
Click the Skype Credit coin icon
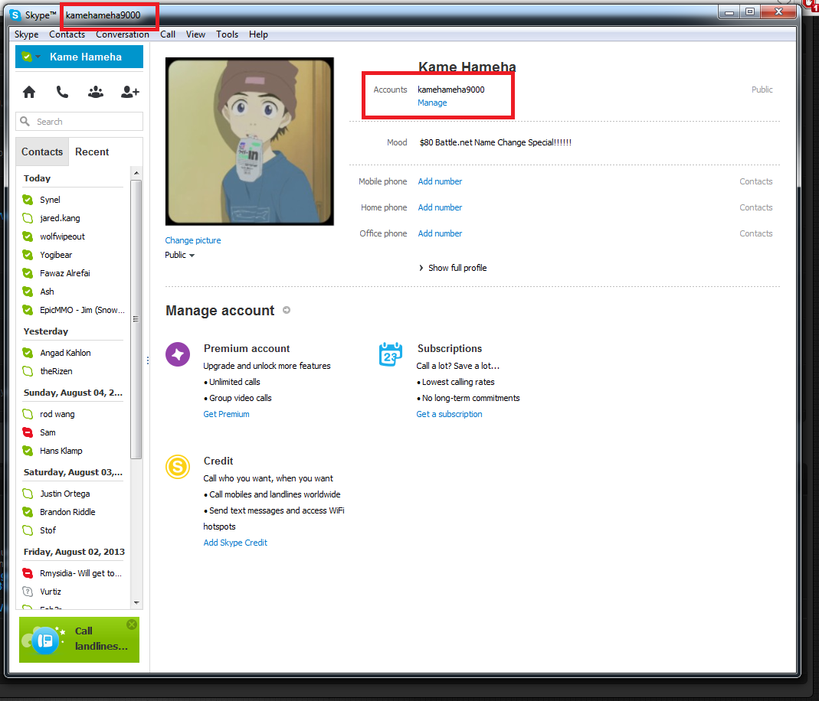tap(178, 466)
